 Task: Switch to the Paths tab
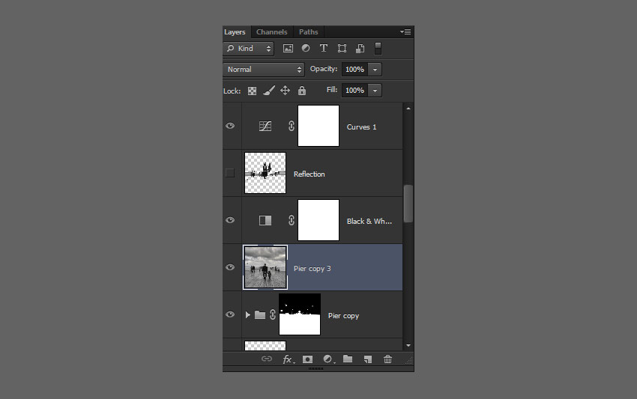(x=308, y=31)
